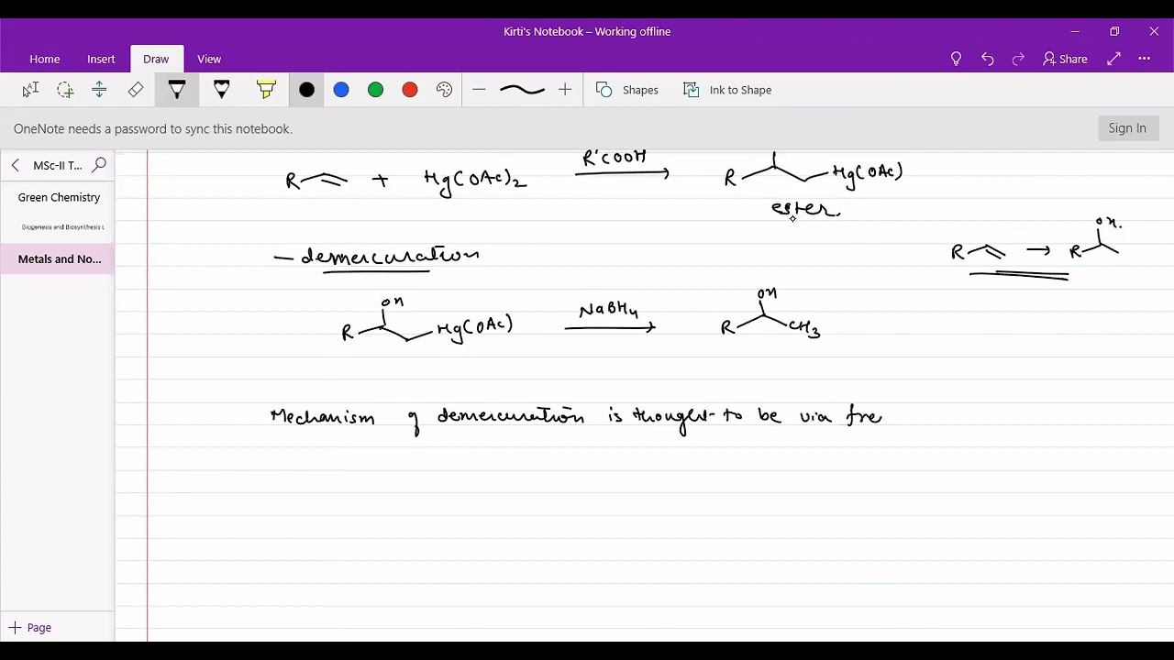Choose the blue ink color
1174x660 pixels.
(341, 90)
